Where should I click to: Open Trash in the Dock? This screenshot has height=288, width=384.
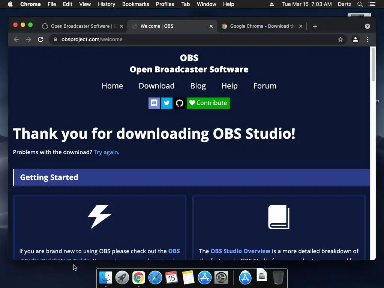[278, 277]
